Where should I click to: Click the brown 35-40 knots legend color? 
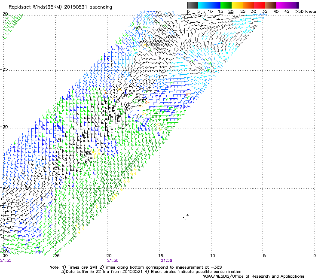pos(271,5)
